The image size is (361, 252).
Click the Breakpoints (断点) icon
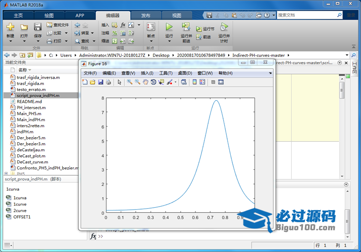(x=151, y=27)
